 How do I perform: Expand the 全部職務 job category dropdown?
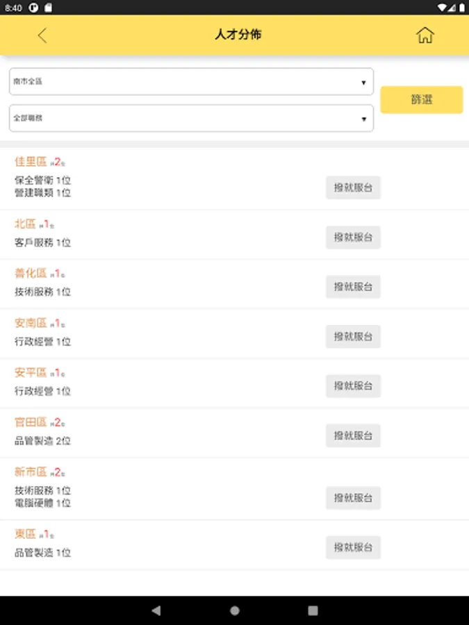191,118
